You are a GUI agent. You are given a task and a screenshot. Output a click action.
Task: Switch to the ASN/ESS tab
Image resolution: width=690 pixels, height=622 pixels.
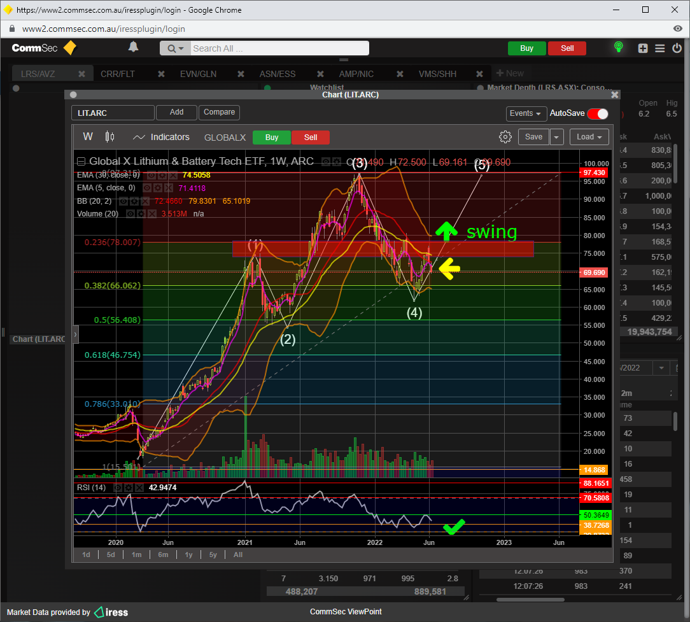coord(278,74)
